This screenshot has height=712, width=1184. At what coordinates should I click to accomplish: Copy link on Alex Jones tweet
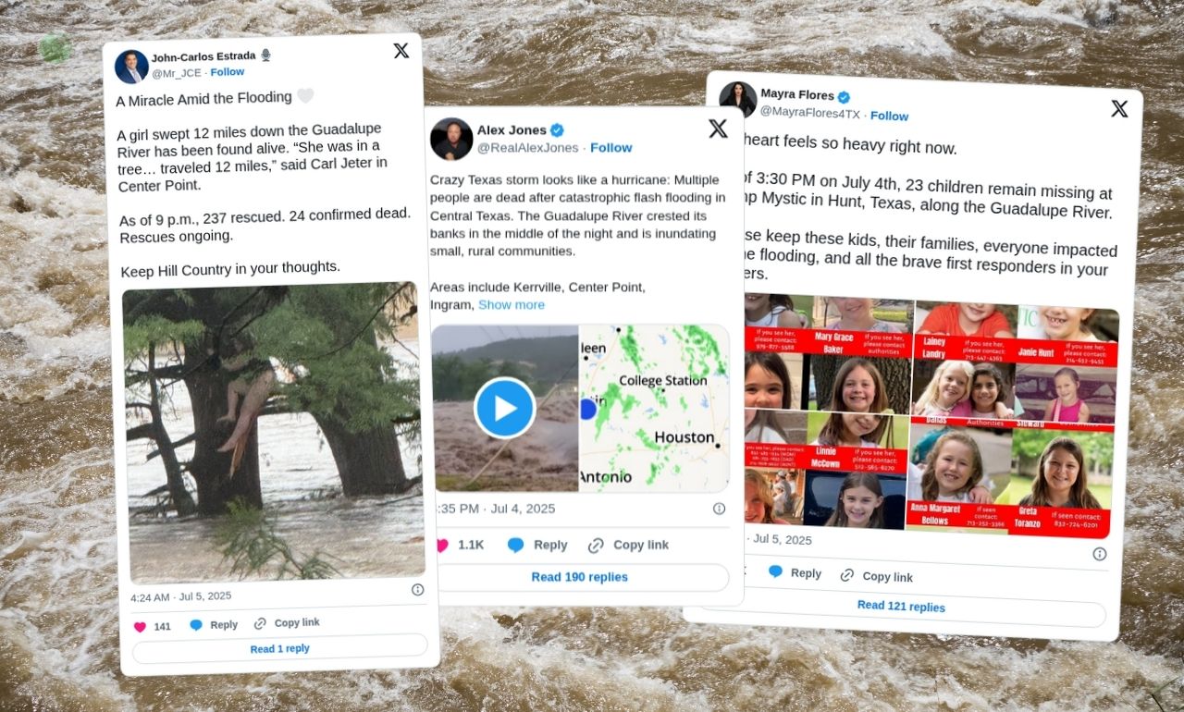tap(628, 545)
